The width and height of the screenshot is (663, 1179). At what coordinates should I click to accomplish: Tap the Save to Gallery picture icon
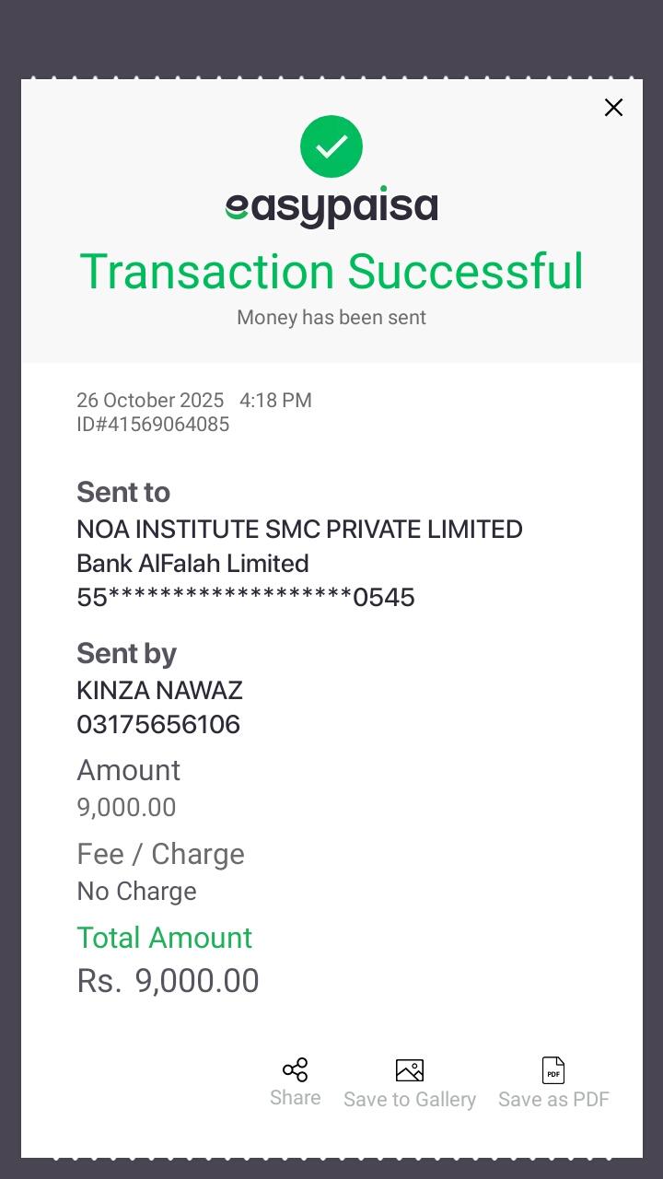click(410, 1070)
